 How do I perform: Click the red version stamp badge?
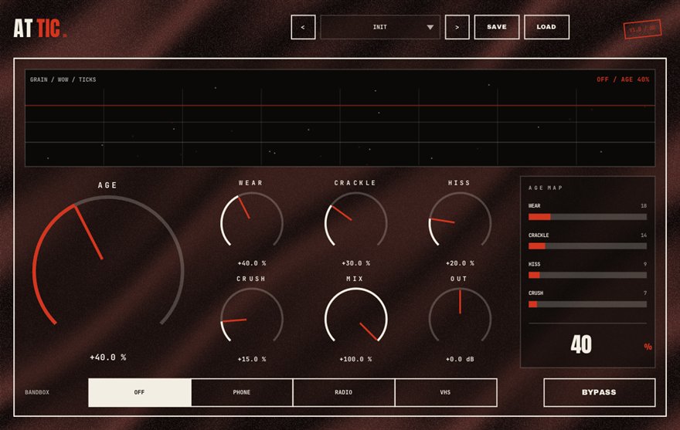click(x=643, y=29)
